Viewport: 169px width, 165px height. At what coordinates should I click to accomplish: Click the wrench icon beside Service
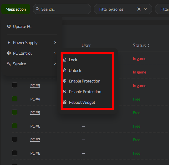coord(9,64)
